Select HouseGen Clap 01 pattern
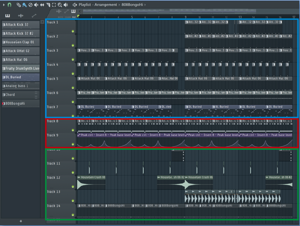The width and height of the screenshot is (300, 226). pos(21,42)
